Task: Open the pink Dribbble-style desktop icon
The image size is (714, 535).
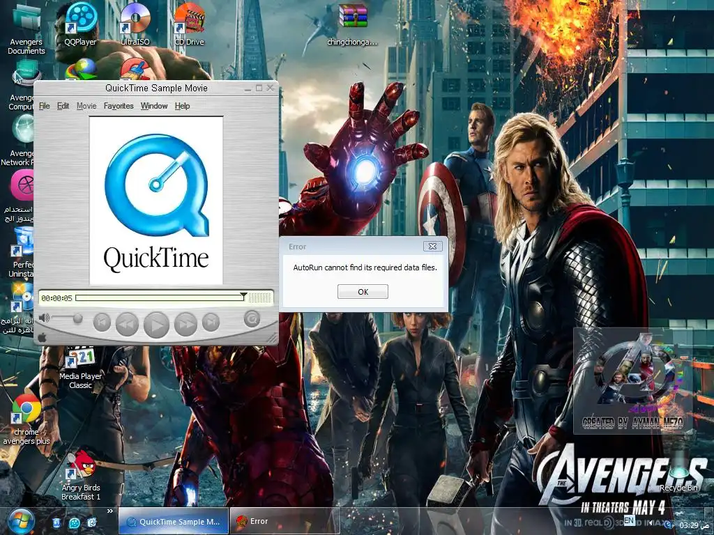Action: (23, 185)
